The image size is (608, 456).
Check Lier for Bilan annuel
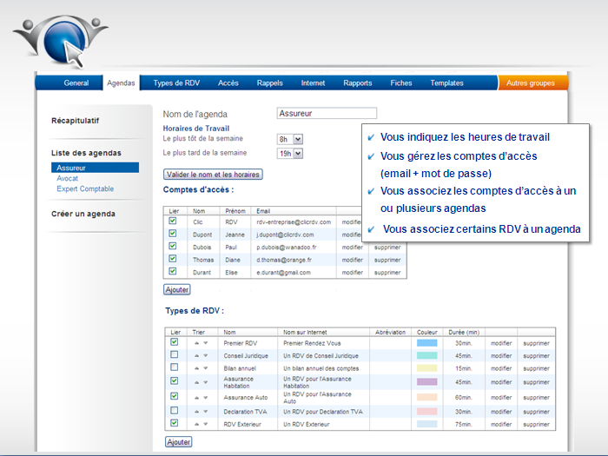click(174, 367)
